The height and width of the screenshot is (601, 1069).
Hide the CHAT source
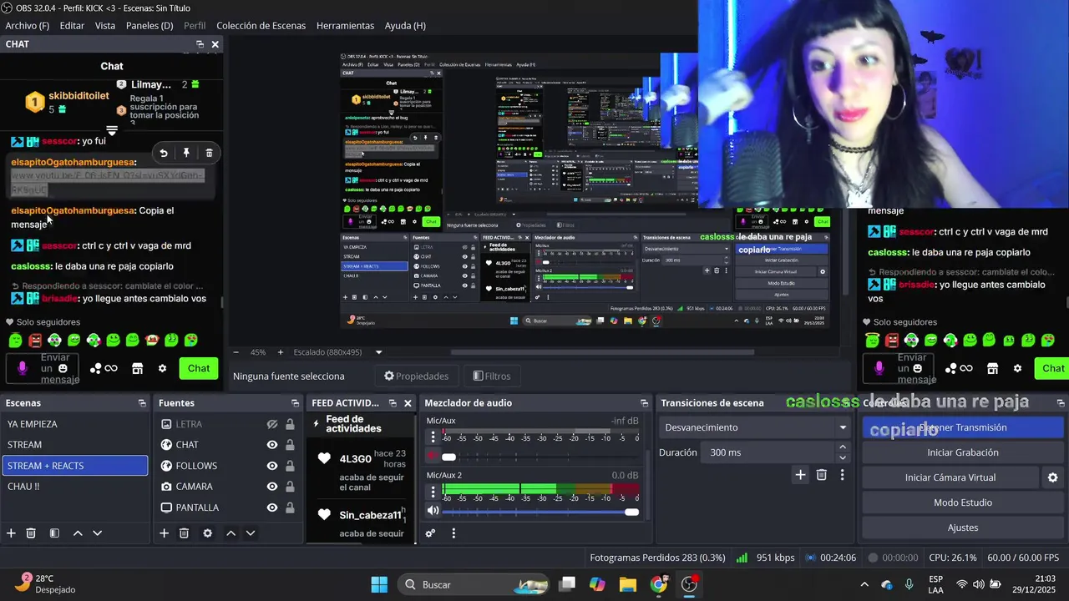[272, 445]
